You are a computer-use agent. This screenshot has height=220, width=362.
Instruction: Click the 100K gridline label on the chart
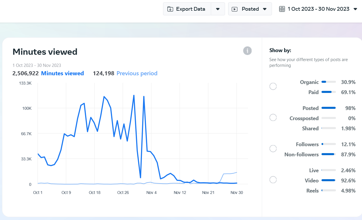(x=27, y=108)
